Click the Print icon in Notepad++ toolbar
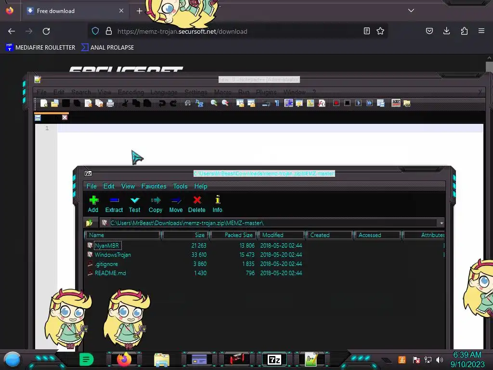Viewport: 493px width, 370px height. click(x=110, y=103)
